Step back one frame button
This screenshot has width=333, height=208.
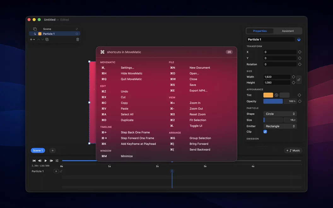[x=39, y=161]
